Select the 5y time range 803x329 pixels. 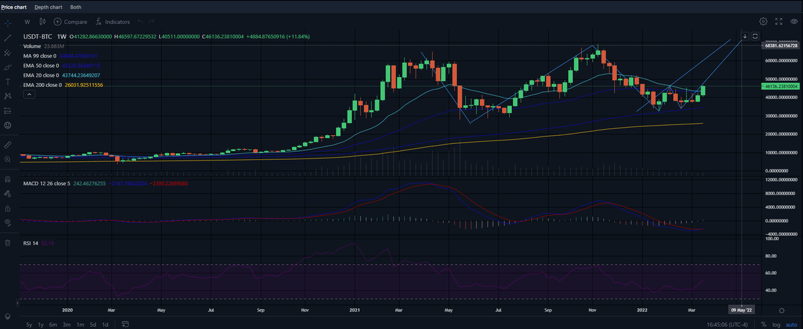pyautogui.click(x=29, y=324)
